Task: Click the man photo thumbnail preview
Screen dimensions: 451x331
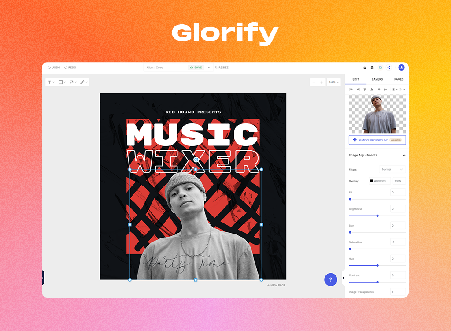Action: pos(377,114)
